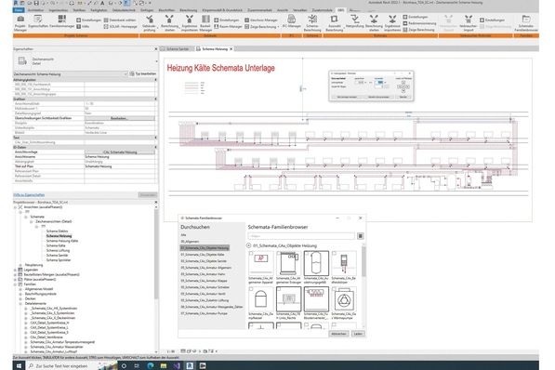Tick the checkbox for Ausdehnungsgefäß family
The image size is (555, 370).
307,253
